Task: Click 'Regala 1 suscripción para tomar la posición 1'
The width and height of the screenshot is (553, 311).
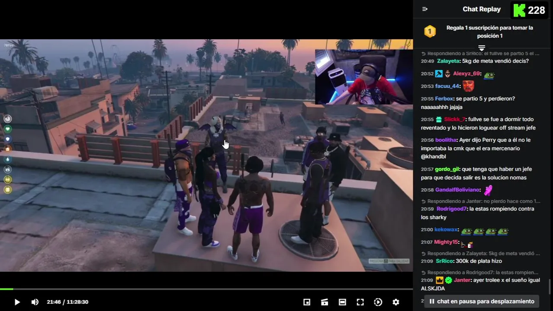Action: (489, 32)
